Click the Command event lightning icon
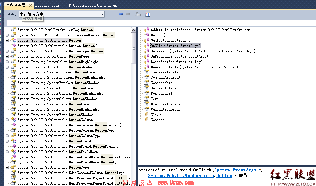316x186 pixels. [146, 120]
